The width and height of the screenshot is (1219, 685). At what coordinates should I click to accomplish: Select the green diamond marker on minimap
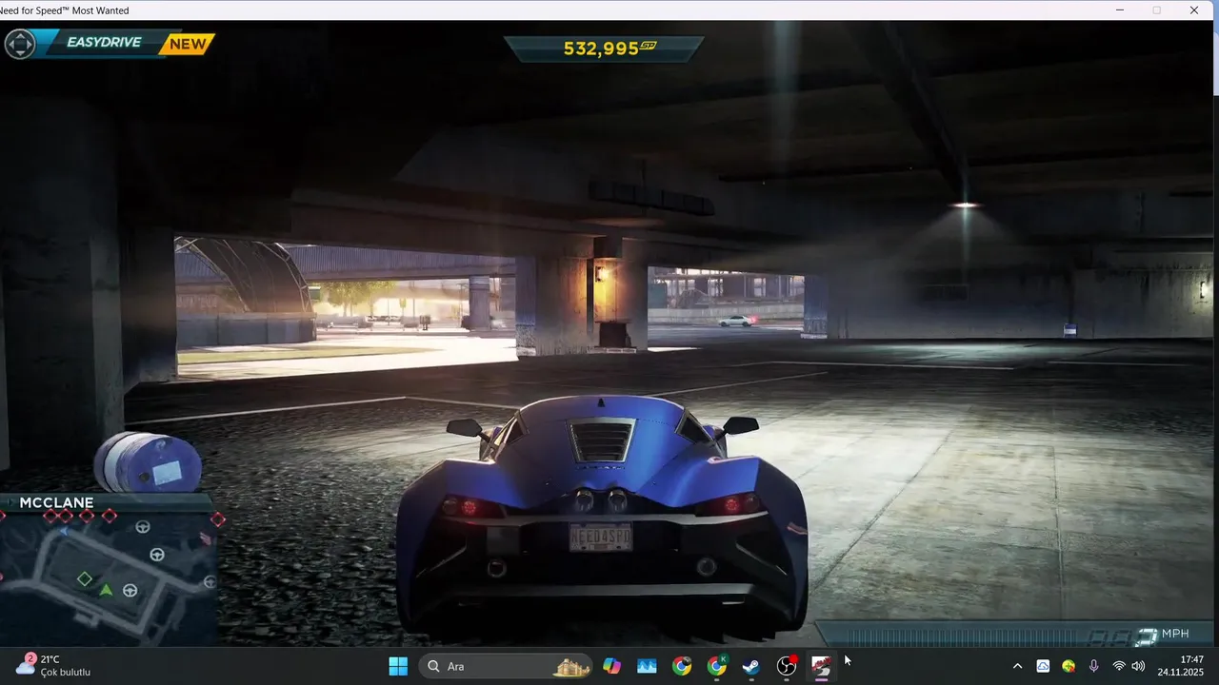point(85,578)
